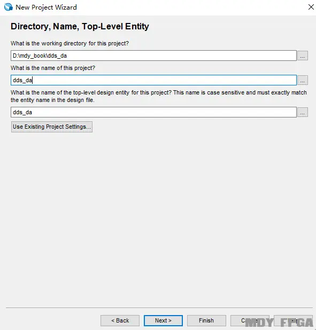Close the New Project Wizard window
316x330 pixels.
click(311, 7)
